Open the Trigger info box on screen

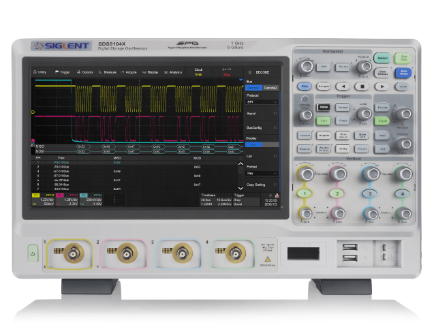[247, 200]
